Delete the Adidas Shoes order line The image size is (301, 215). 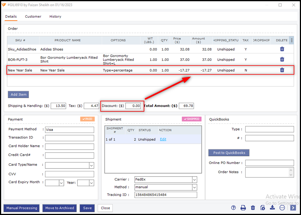[x=282, y=49]
